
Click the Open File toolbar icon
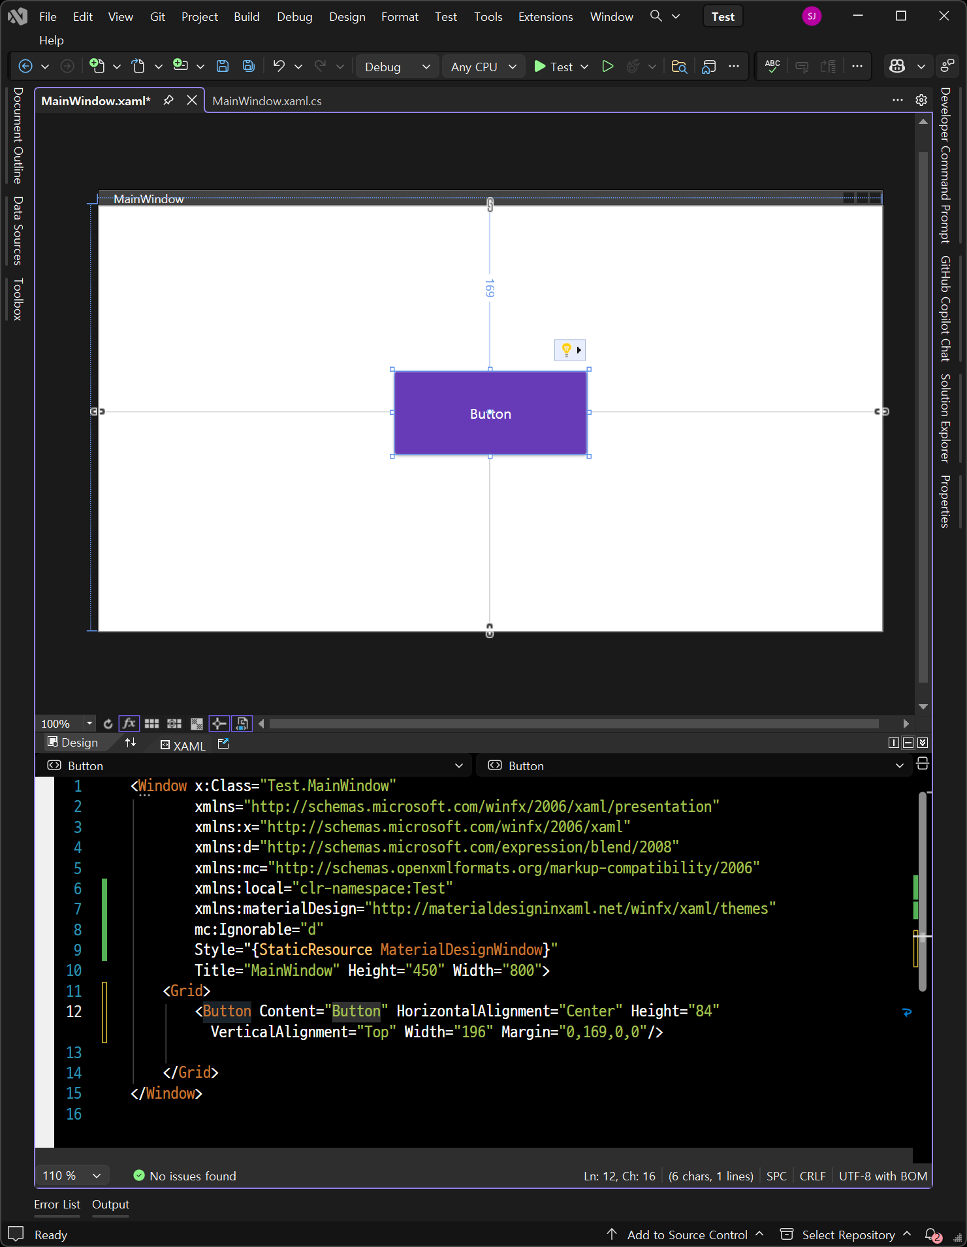[x=138, y=66]
